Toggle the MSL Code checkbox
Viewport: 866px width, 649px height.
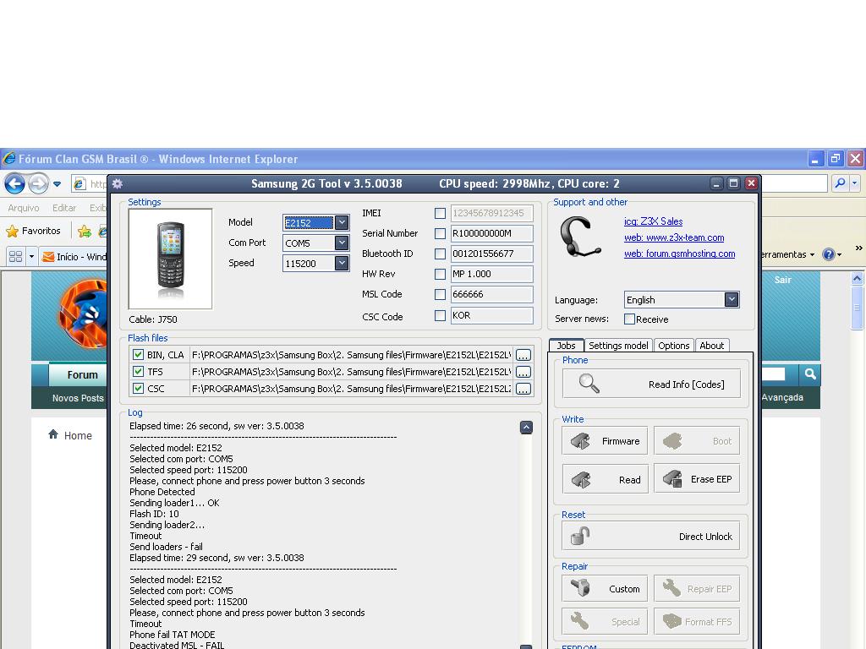tap(440, 295)
